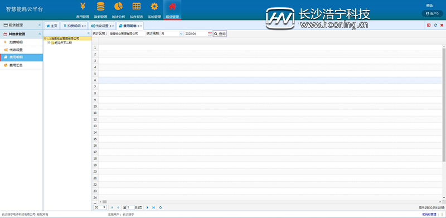Viewport: 446px width, 218px height.
Task: Collapse the left navigation panel chevron
Action: pos(40,25)
